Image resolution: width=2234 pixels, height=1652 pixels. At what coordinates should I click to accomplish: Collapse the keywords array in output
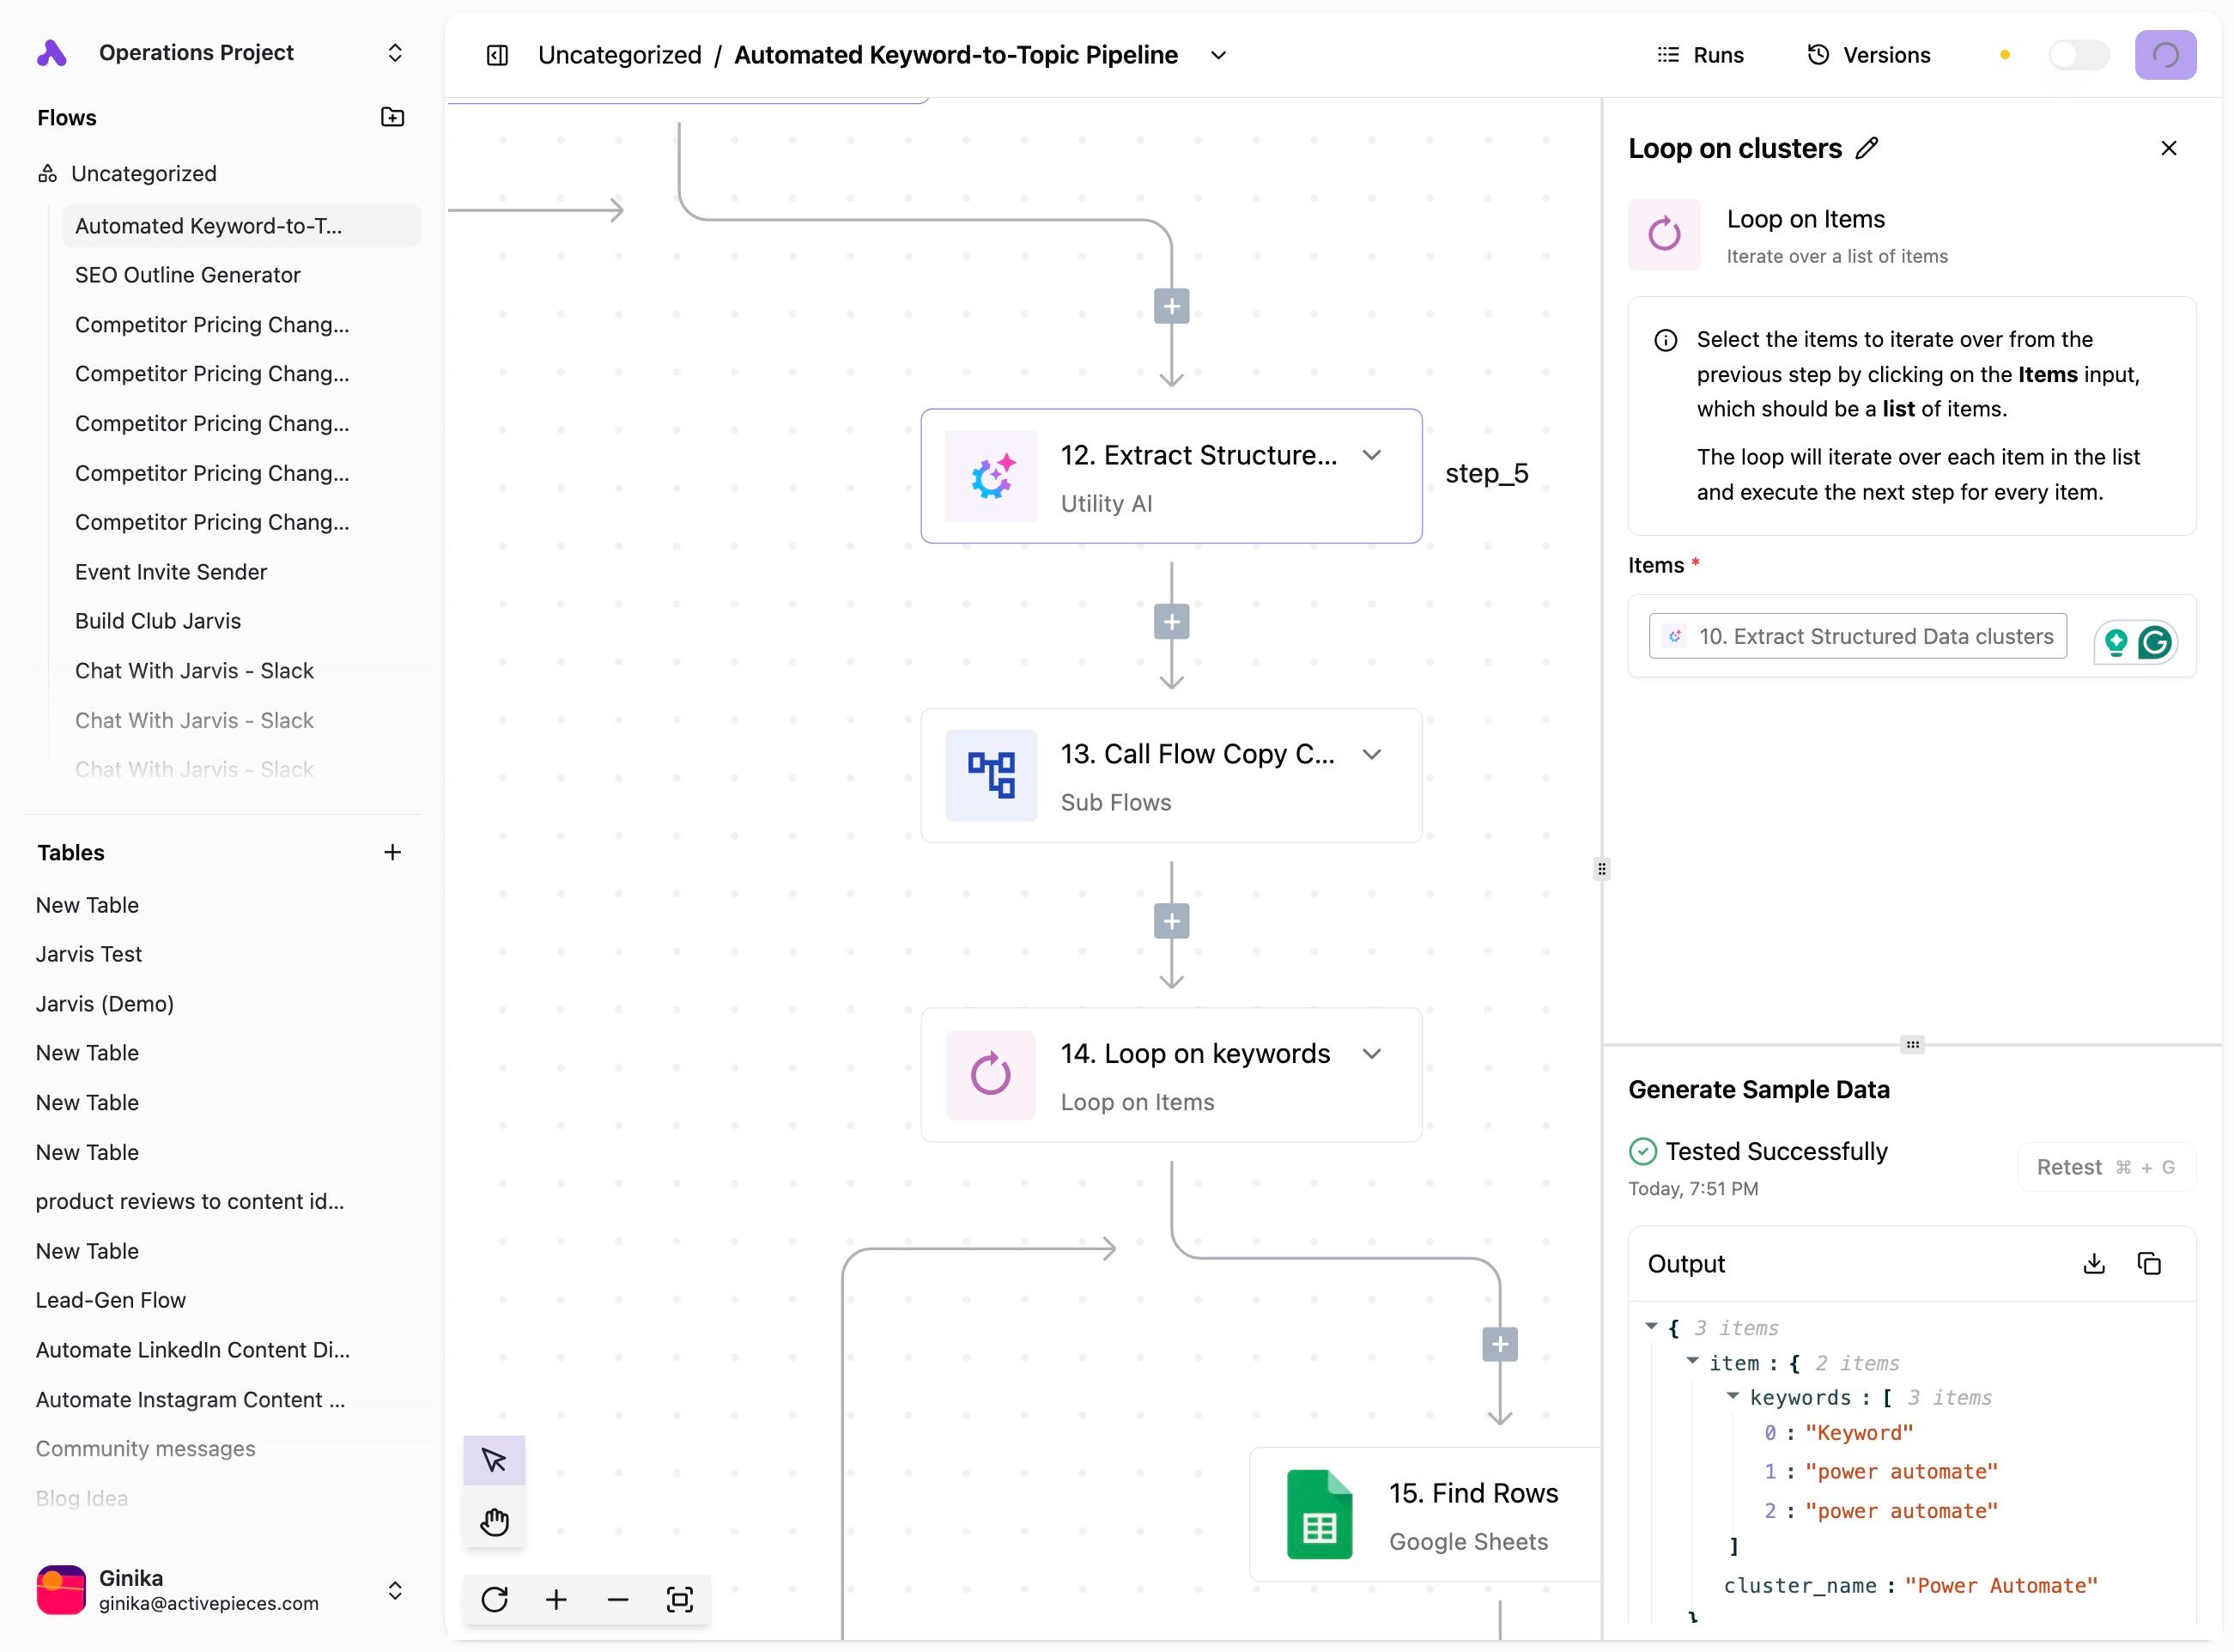(1733, 1396)
